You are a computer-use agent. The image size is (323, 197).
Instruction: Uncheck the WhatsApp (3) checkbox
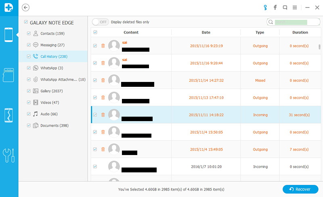pos(29,68)
